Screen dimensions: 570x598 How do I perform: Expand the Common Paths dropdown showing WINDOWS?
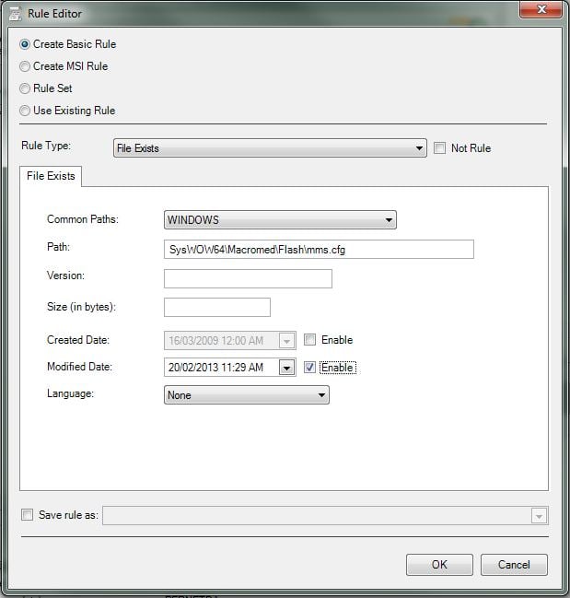coord(280,220)
